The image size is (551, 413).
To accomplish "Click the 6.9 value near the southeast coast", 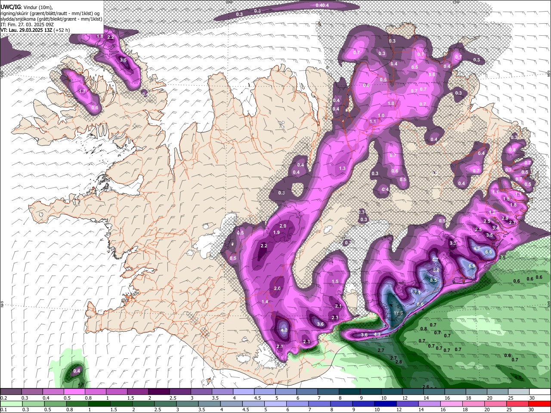I will coord(472,266).
